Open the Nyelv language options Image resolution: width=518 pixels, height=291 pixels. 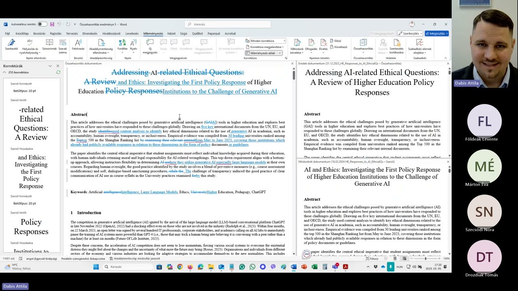click(x=134, y=45)
